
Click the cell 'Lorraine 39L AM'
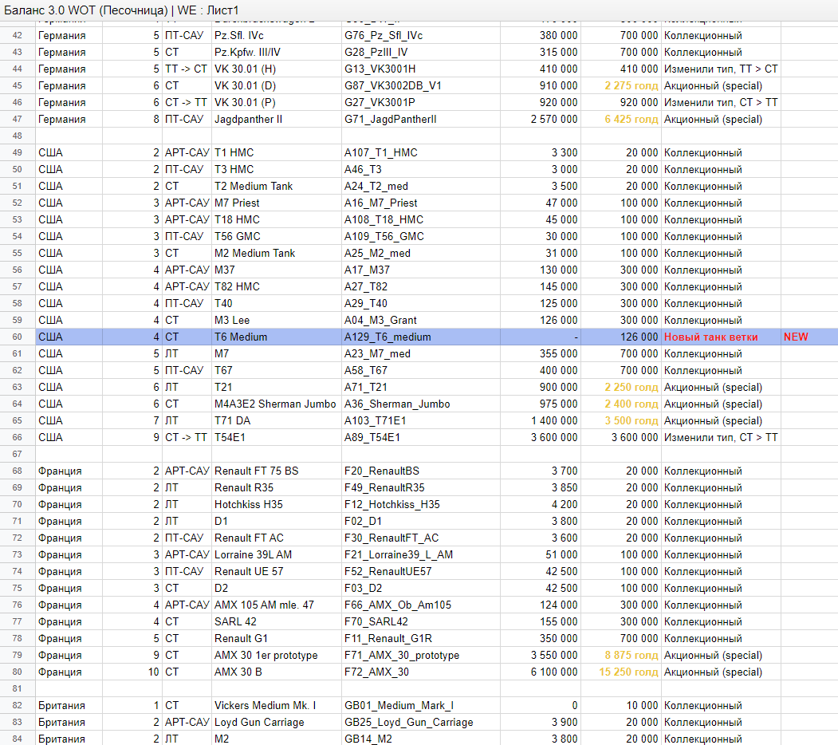pyautogui.click(x=277, y=554)
